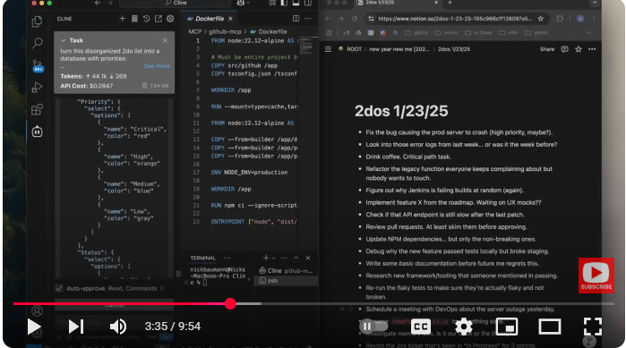Open Notion sidebar hamburger menu

[x=328, y=49]
